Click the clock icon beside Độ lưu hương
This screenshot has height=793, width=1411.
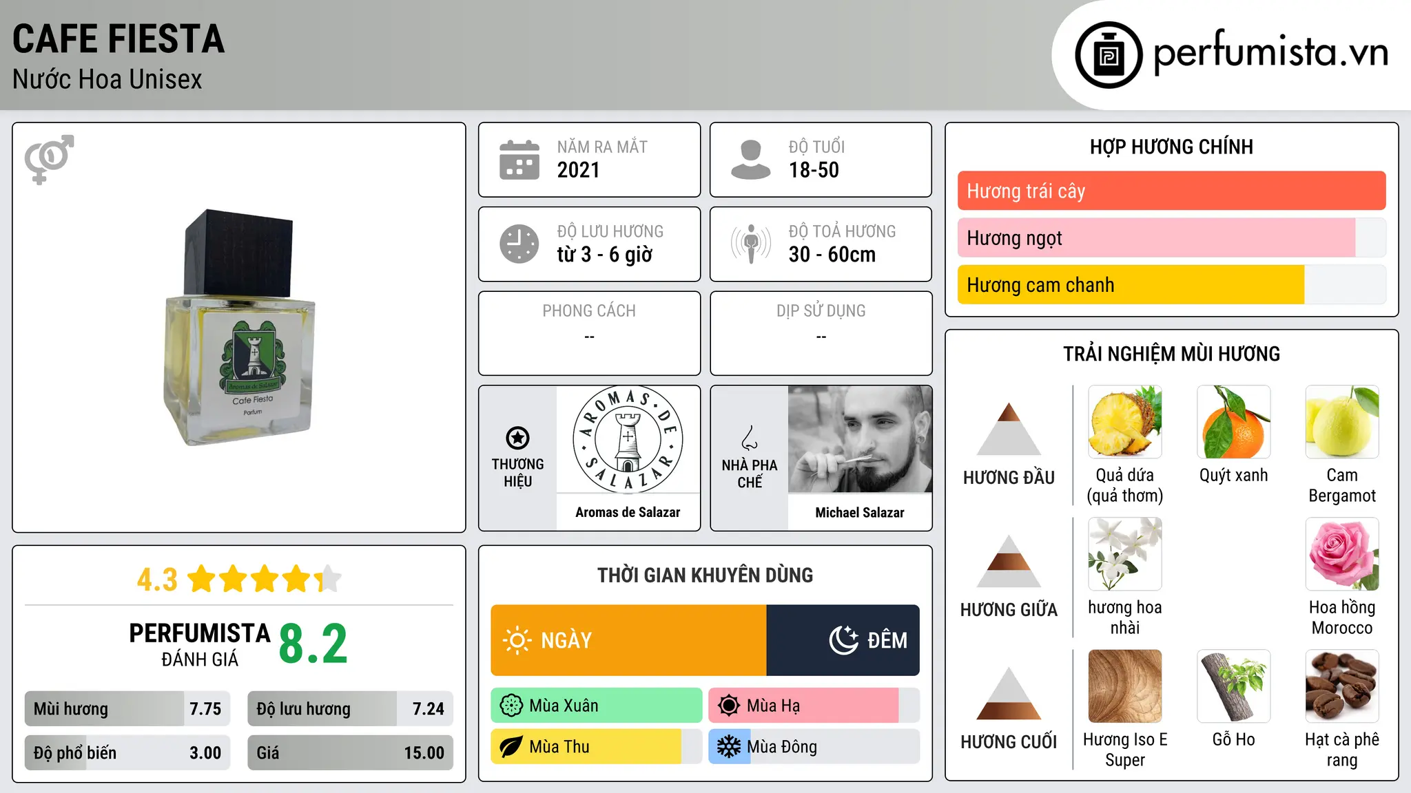[519, 244]
